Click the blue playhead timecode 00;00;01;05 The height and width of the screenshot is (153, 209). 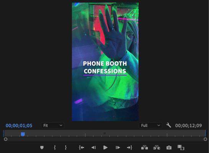tap(19, 125)
